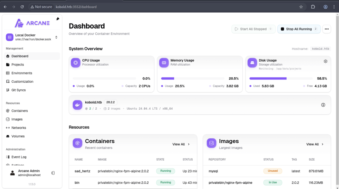Image resolution: width=339 pixels, height=189 pixels.
Task: Click Stop All Running button
Action: (299, 29)
